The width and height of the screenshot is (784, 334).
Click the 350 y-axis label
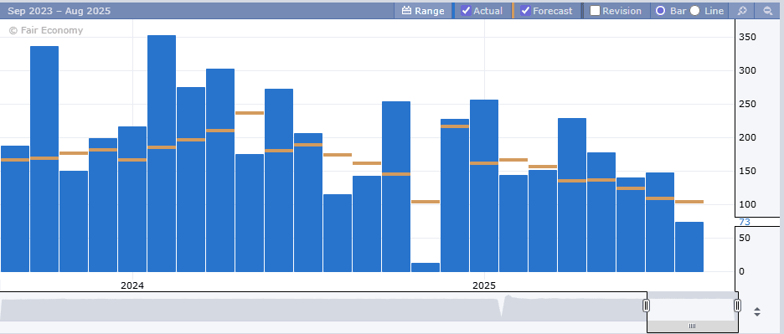tap(747, 37)
